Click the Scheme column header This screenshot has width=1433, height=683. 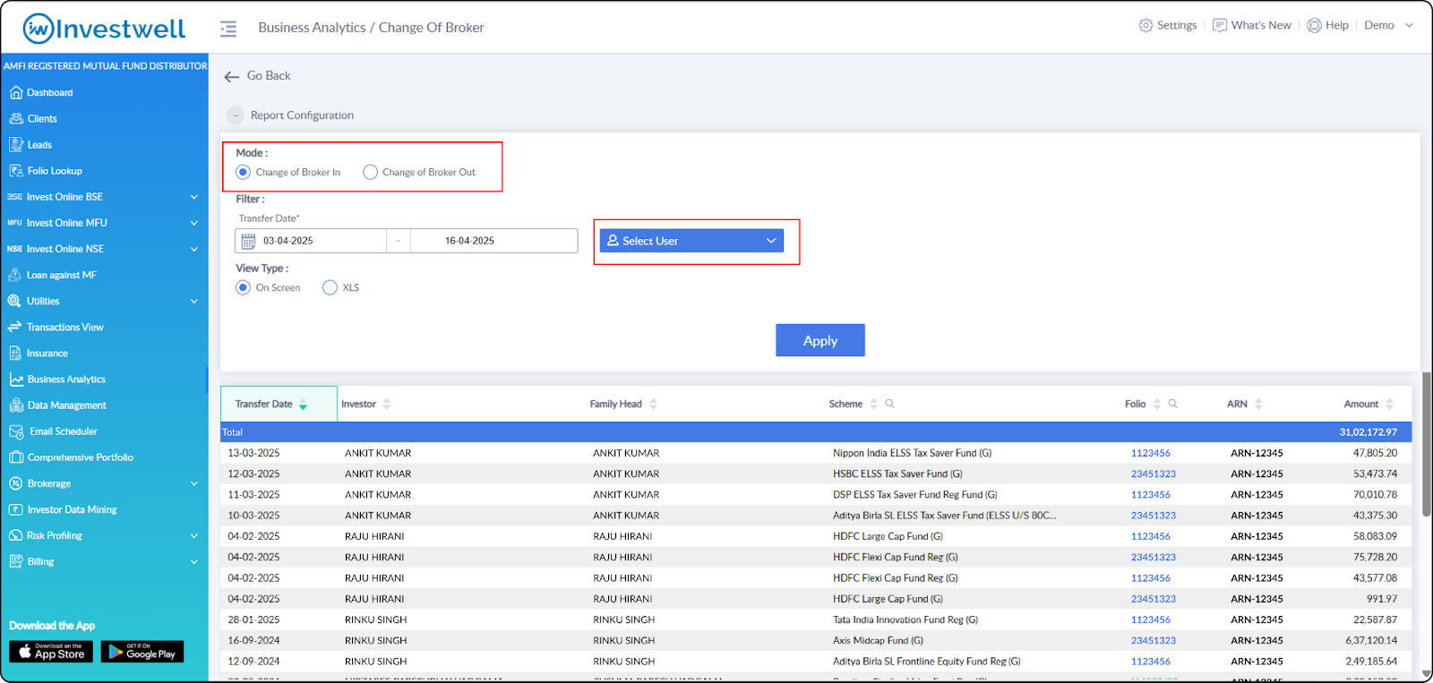click(x=845, y=405)
